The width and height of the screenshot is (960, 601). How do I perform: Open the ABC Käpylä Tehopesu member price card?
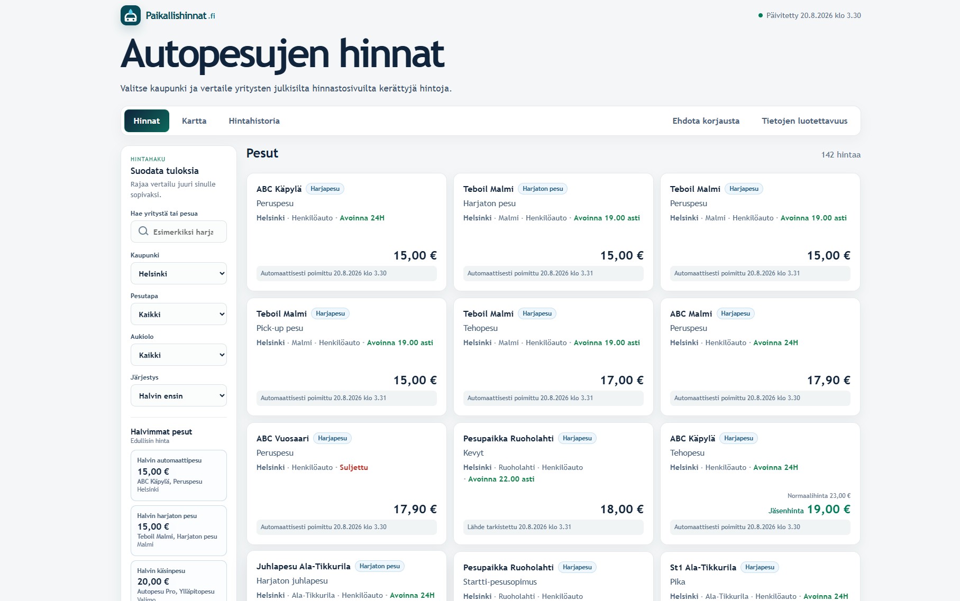760,484
